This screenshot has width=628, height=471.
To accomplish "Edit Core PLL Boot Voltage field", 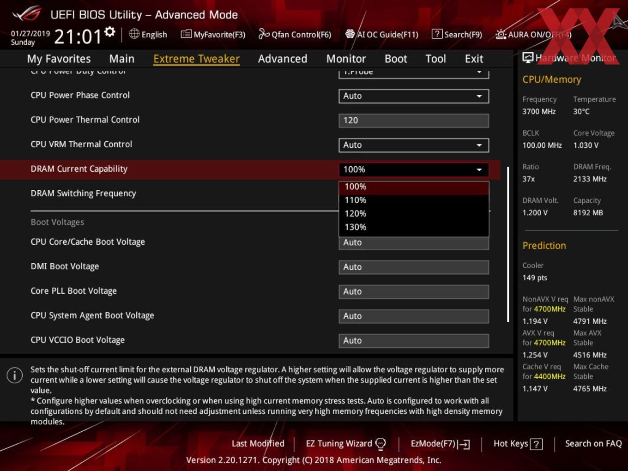I will 414,292.
